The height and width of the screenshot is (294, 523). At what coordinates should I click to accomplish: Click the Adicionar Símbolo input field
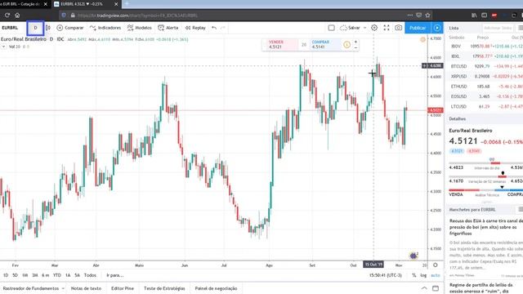[x=498, y=28]
